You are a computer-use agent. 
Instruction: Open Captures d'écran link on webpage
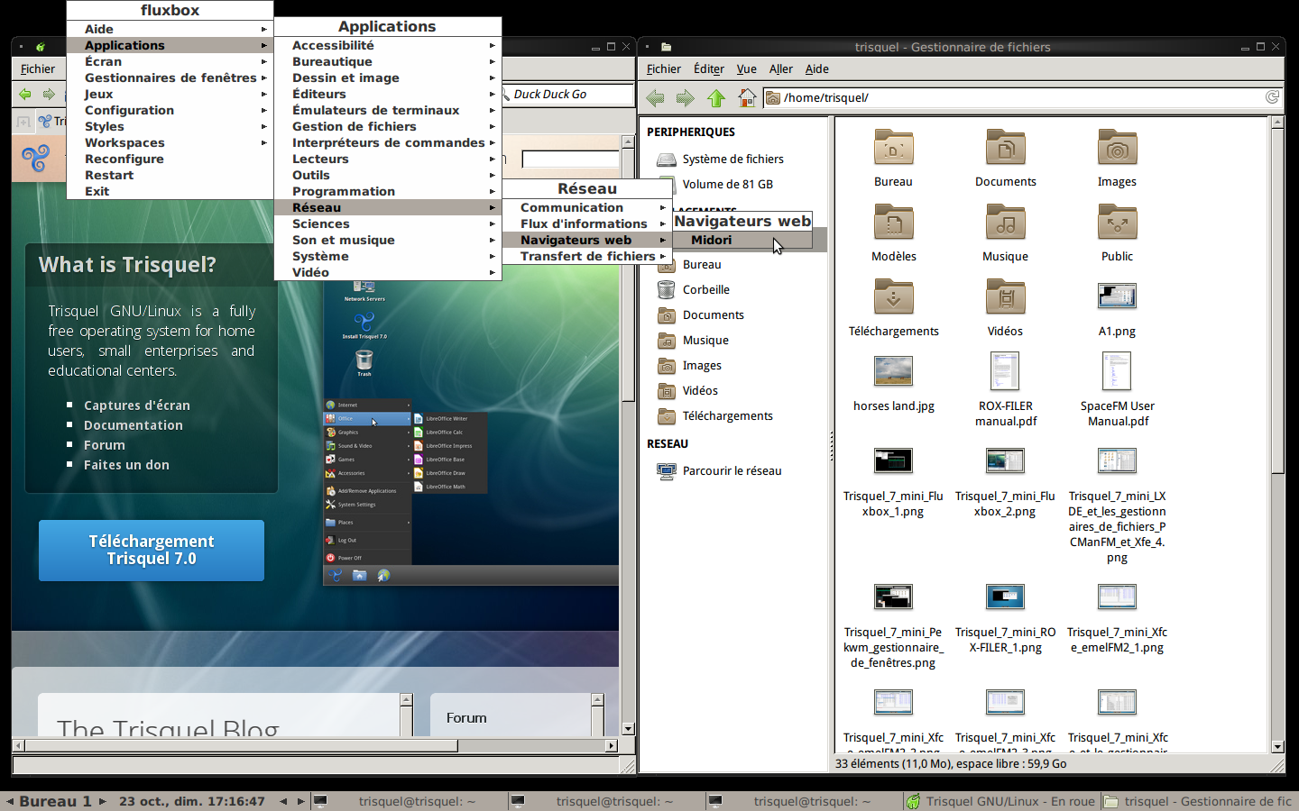point(137,405)
